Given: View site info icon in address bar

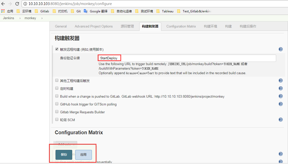Looking at the screenshot, I should click(x=25, y=4).
